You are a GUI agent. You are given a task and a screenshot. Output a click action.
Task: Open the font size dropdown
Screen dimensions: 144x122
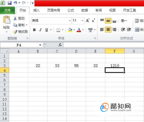pyautogui.click(x=82, y=21)
